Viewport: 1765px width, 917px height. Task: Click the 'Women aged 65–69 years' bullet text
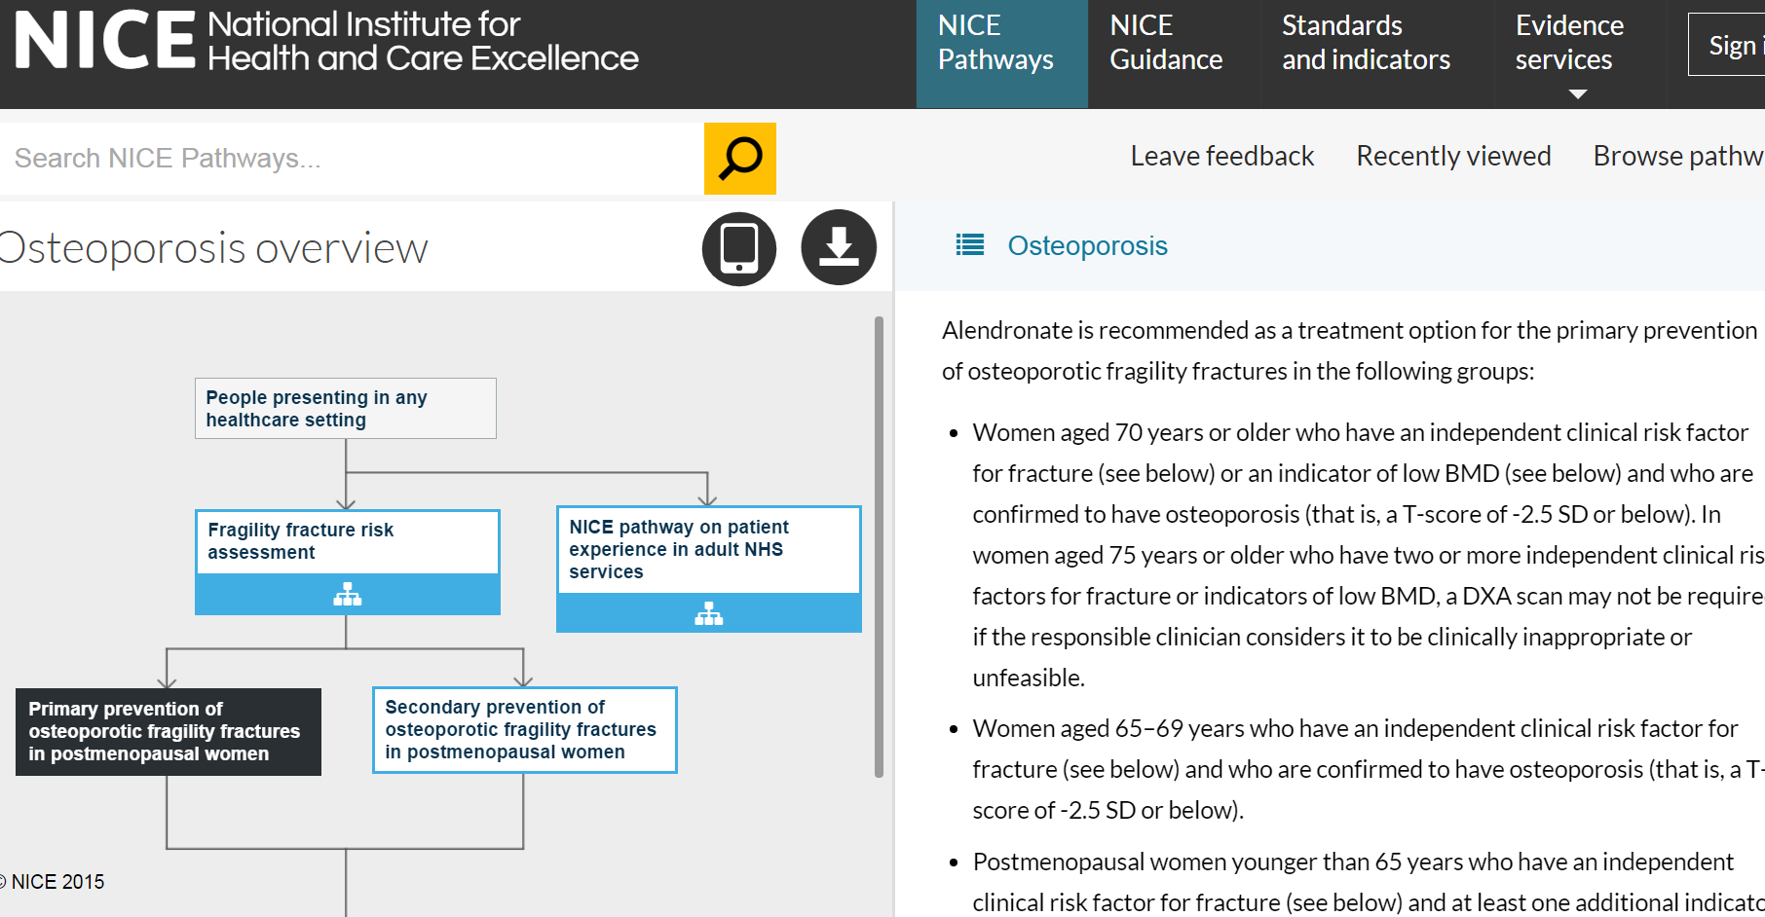(1369, 769)
